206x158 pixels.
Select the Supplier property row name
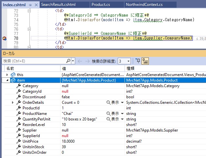(29, 130)
